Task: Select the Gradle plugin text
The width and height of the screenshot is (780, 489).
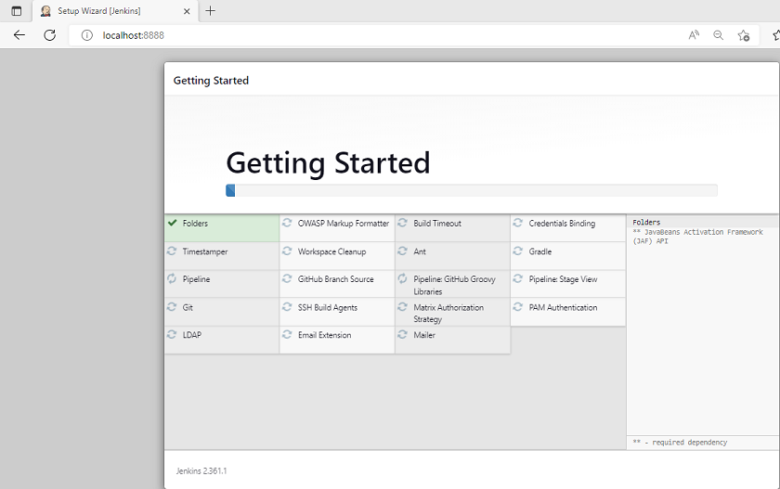Action: tap(540, 251)
